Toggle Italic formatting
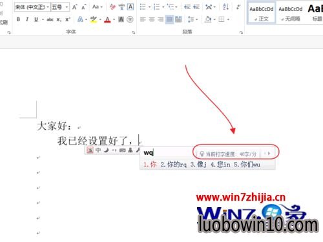Viewport: 323px width, 242px height. point(27,19)
